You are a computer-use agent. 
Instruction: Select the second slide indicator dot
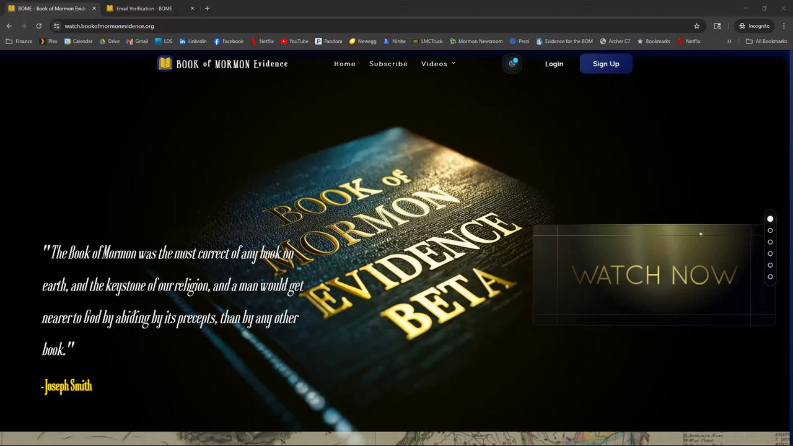point(770,230)
